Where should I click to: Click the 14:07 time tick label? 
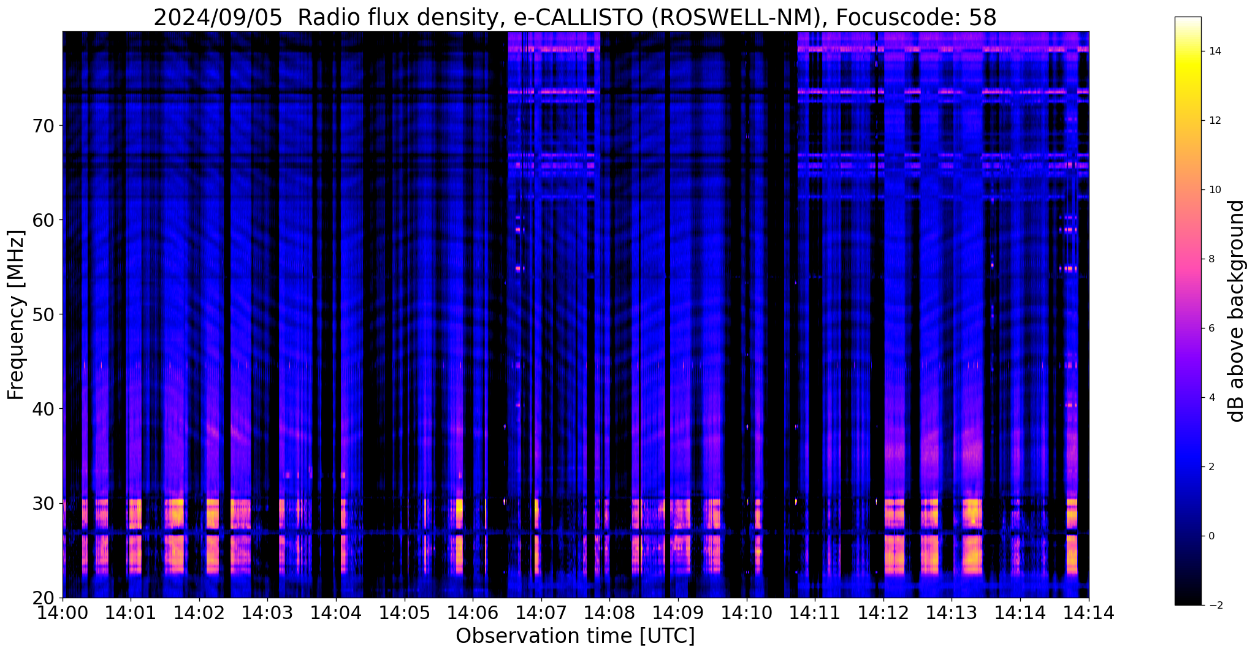coord(541,612)
